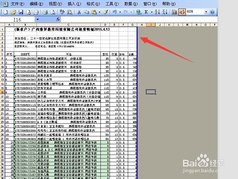Click the Permission icon next to Save
Screen dimensions: 238x179
[29, 12]
